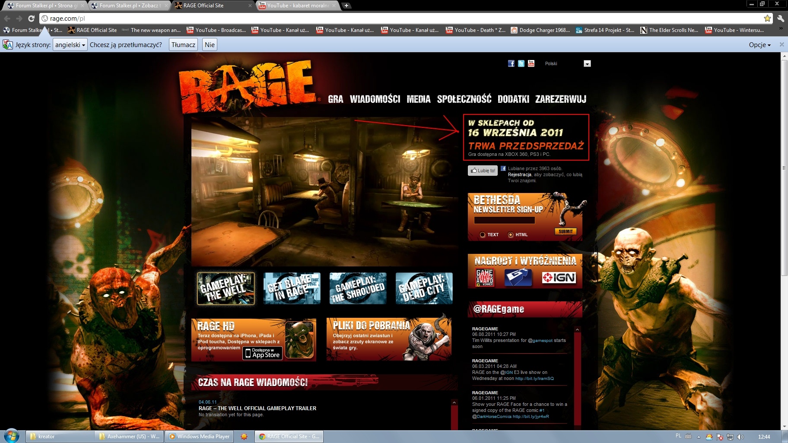Click the browser page vertical scrollbar
Image resolution: width=788 pixels, height=443 pixels.
784,168
